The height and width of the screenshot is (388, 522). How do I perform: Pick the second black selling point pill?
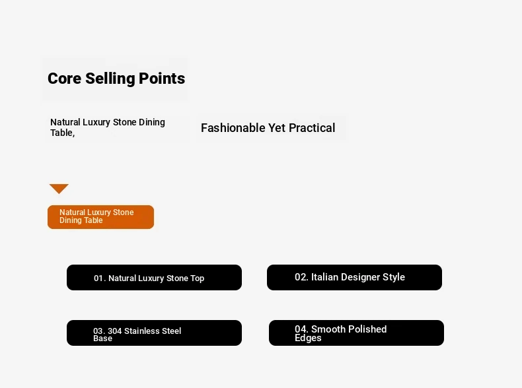pyautogui.click(x=354, y=277)
